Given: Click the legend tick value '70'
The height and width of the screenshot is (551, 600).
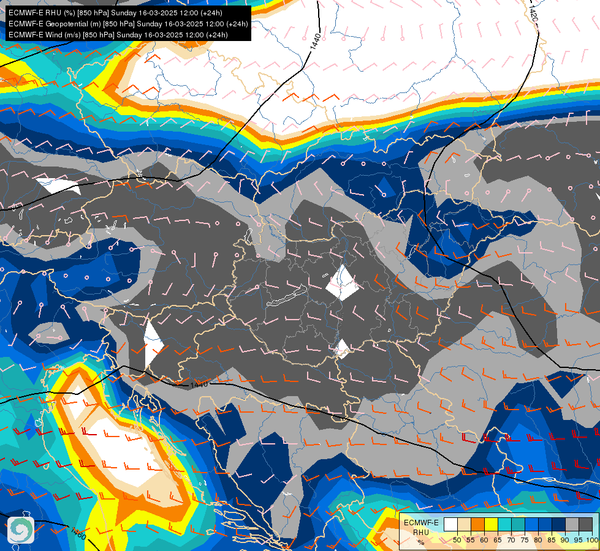Looking at the screenshot, I should [x=511, y=540].
